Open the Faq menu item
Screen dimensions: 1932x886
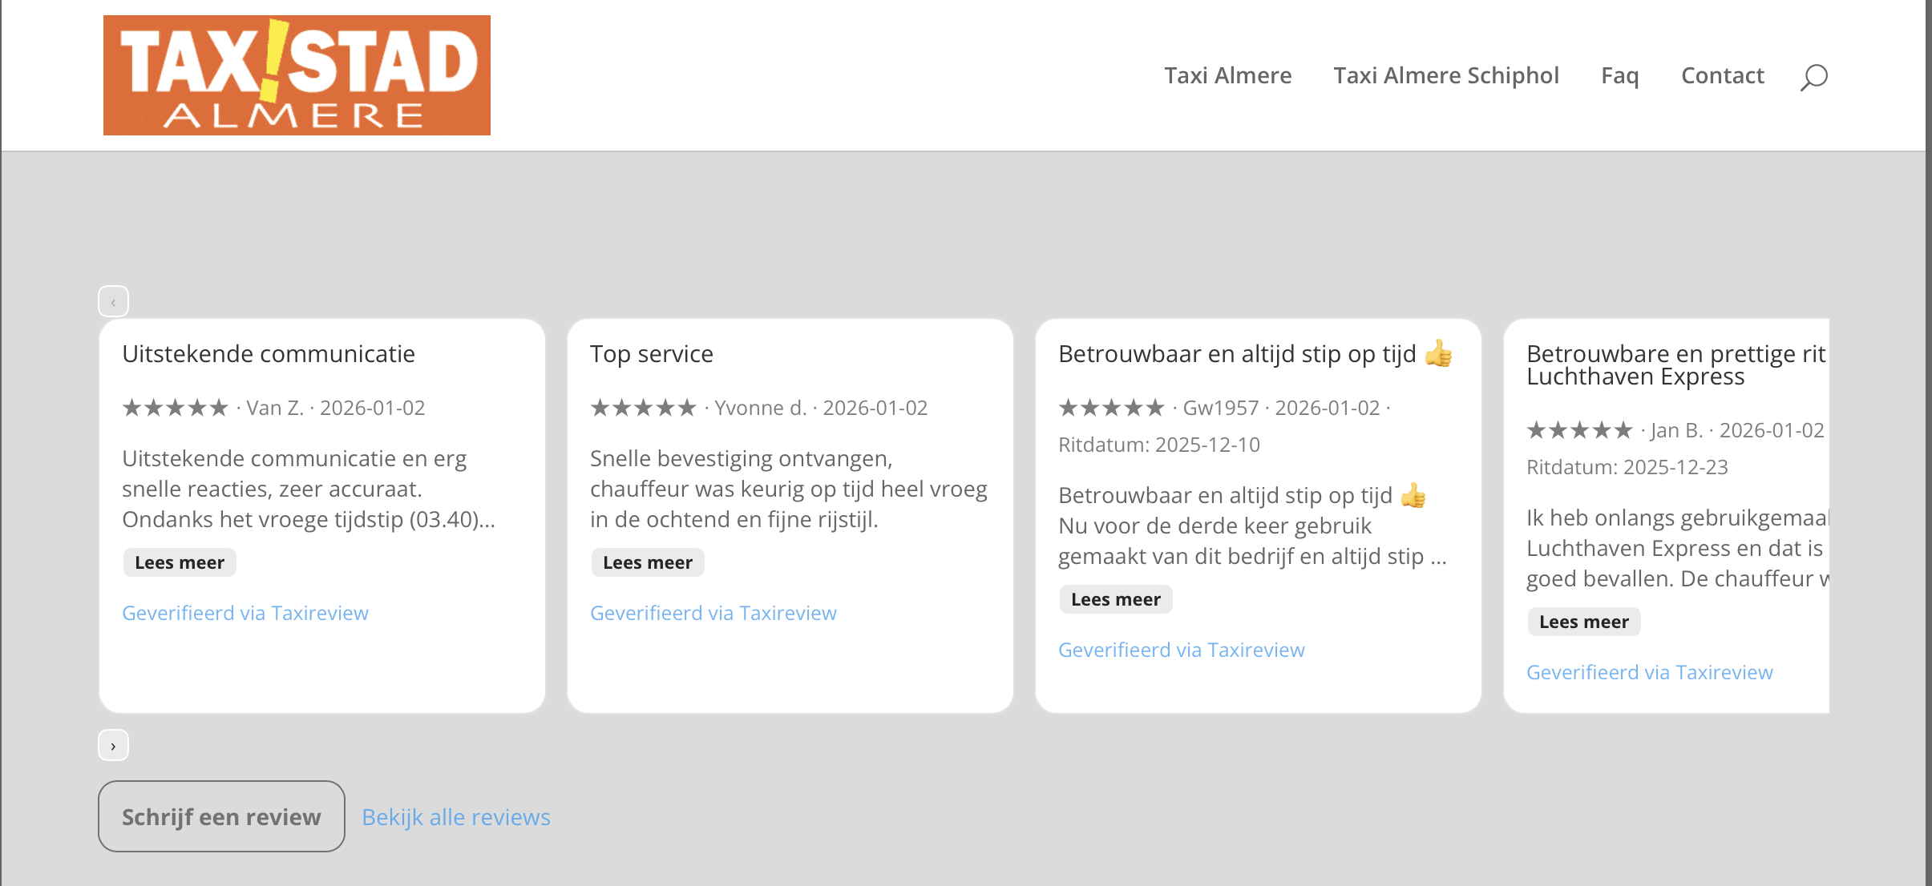click(x=1619, y=75)
